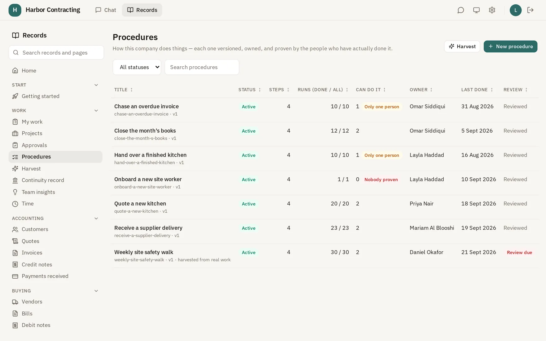The height and width of the screenshot is (341, 546).
Task: Click the My work clipboard icon
Action: click(x=15, y=122)
